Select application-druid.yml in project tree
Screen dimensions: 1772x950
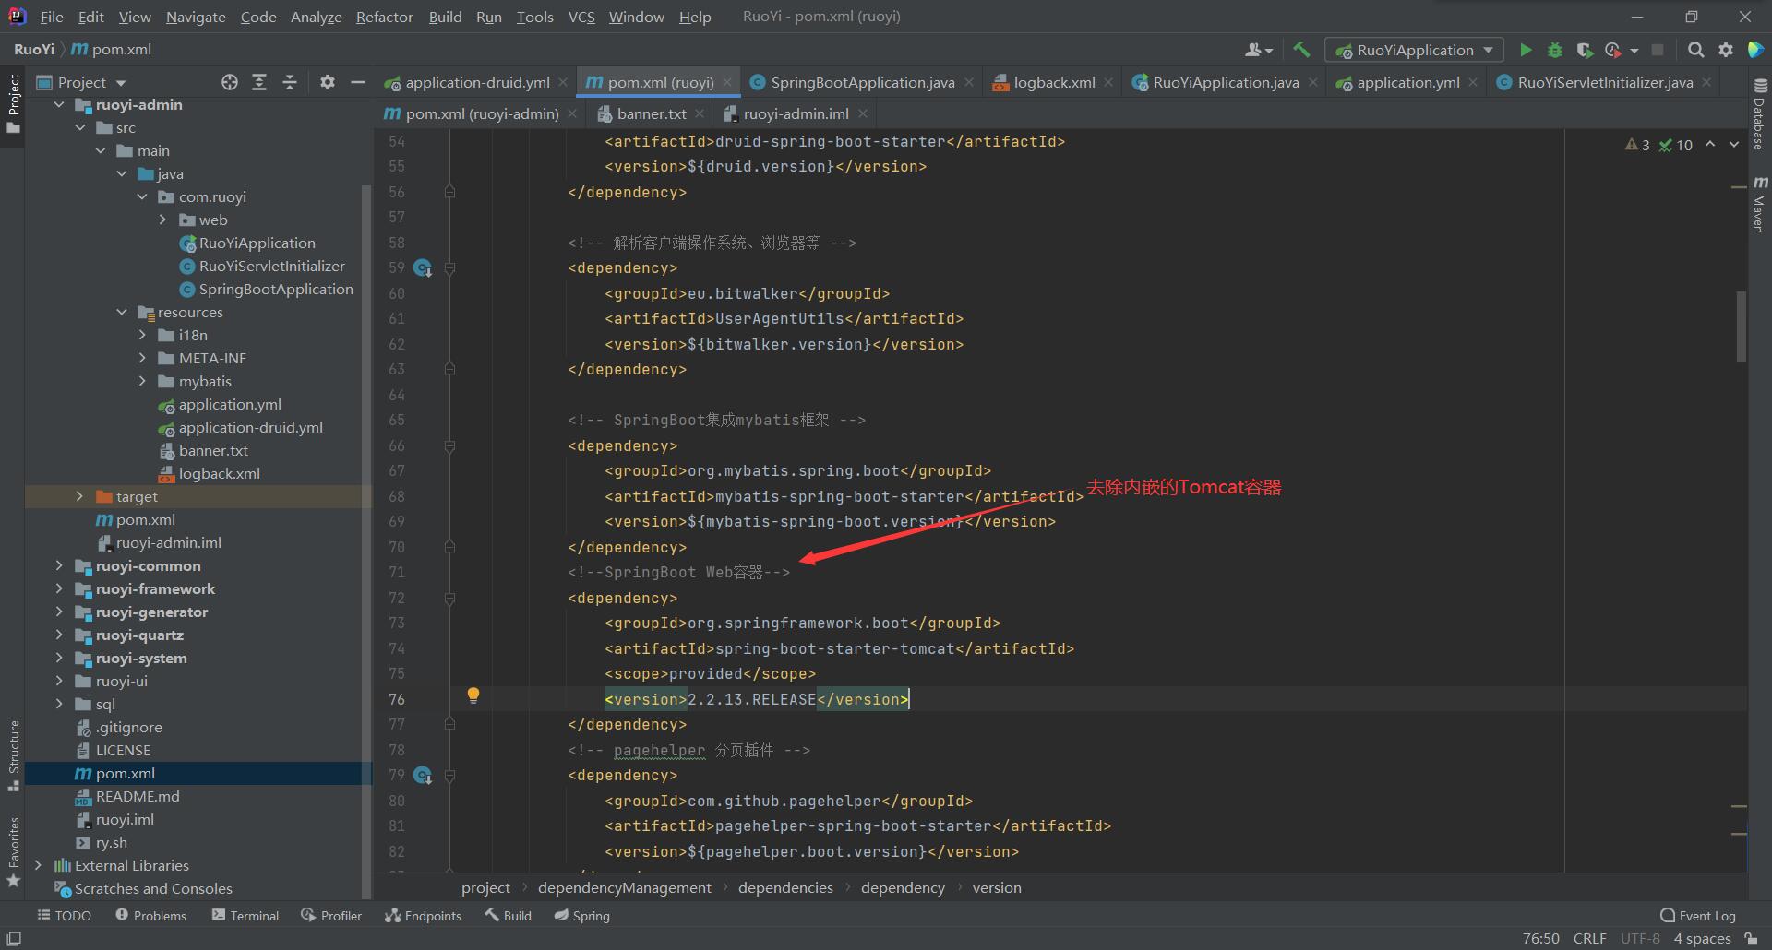(250, 427)
